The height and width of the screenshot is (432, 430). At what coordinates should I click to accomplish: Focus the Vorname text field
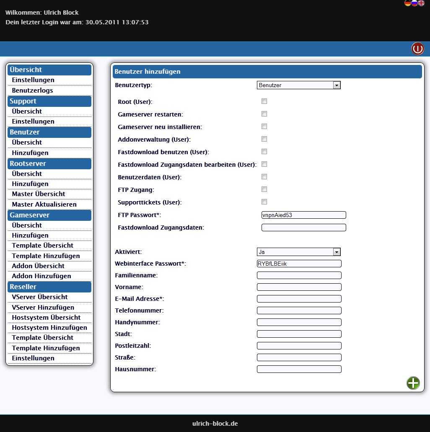click(299, 287)
